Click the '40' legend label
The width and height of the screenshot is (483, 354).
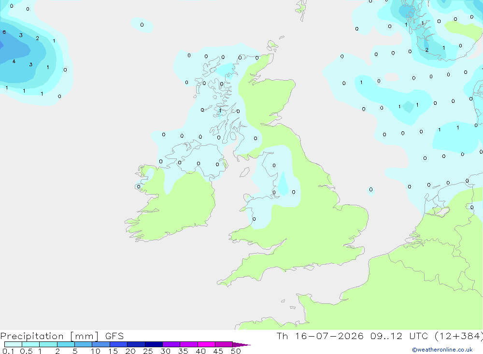click(x=200, y=351)
